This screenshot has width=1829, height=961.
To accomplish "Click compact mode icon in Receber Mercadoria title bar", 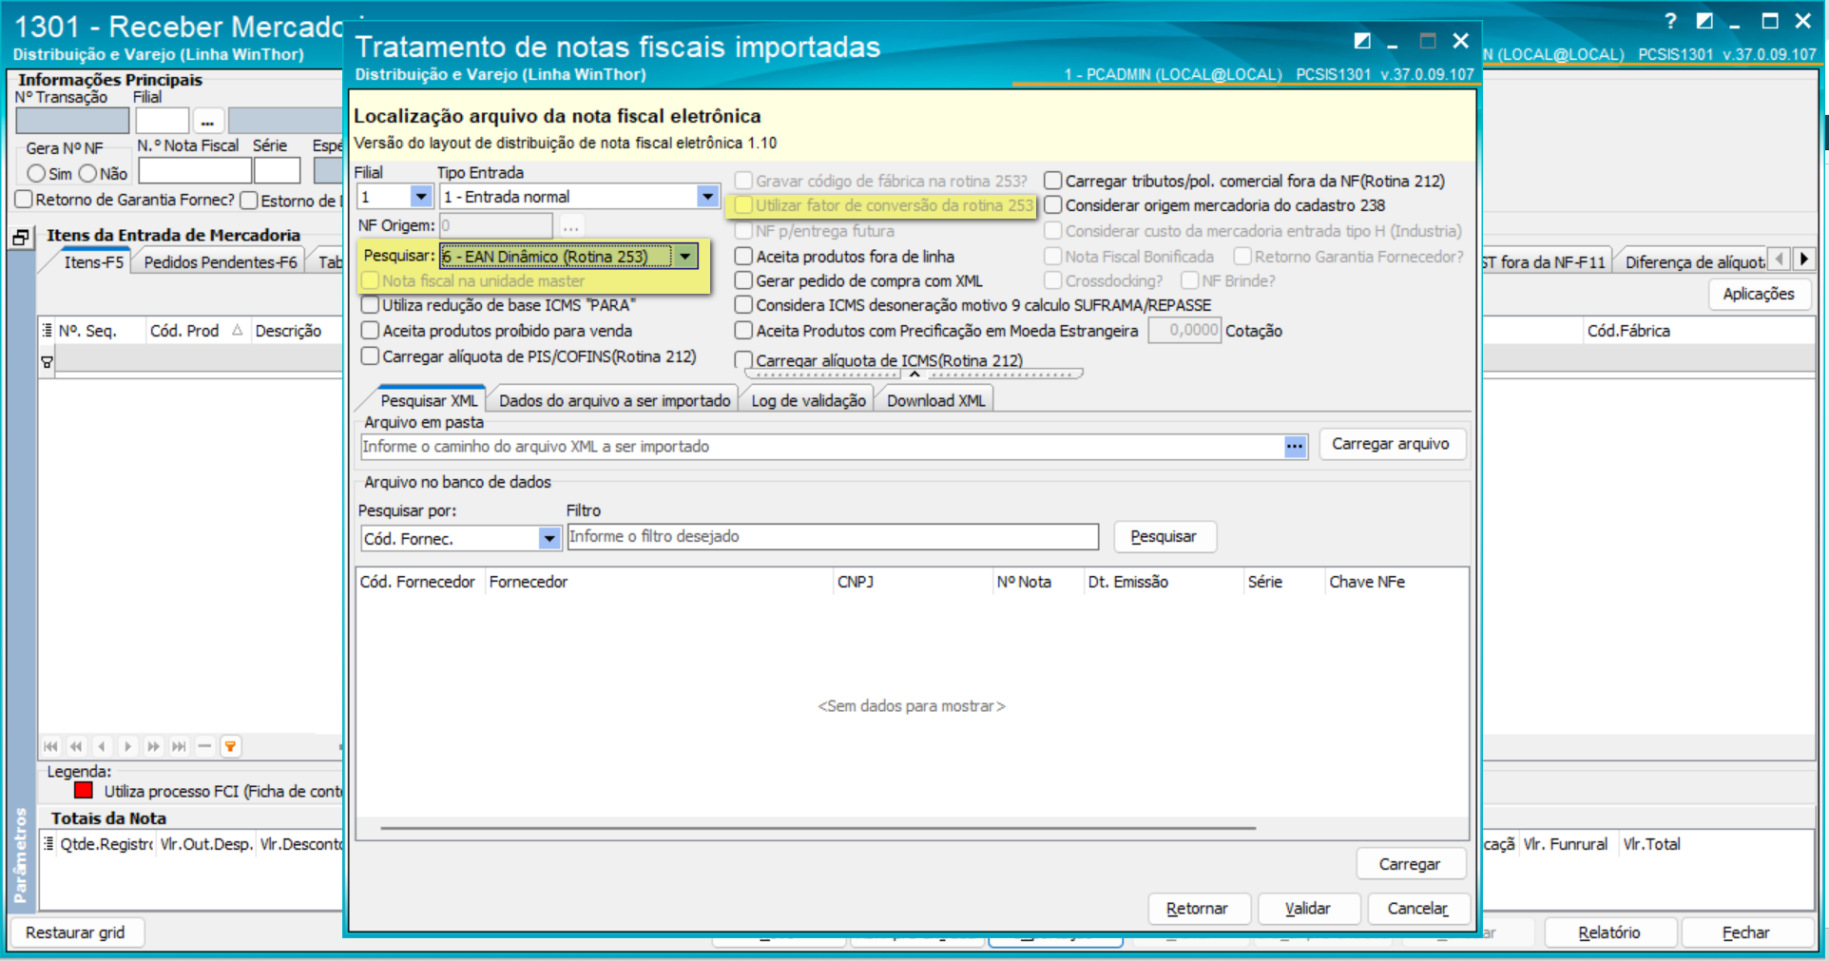I will (x=1704, y=20).
